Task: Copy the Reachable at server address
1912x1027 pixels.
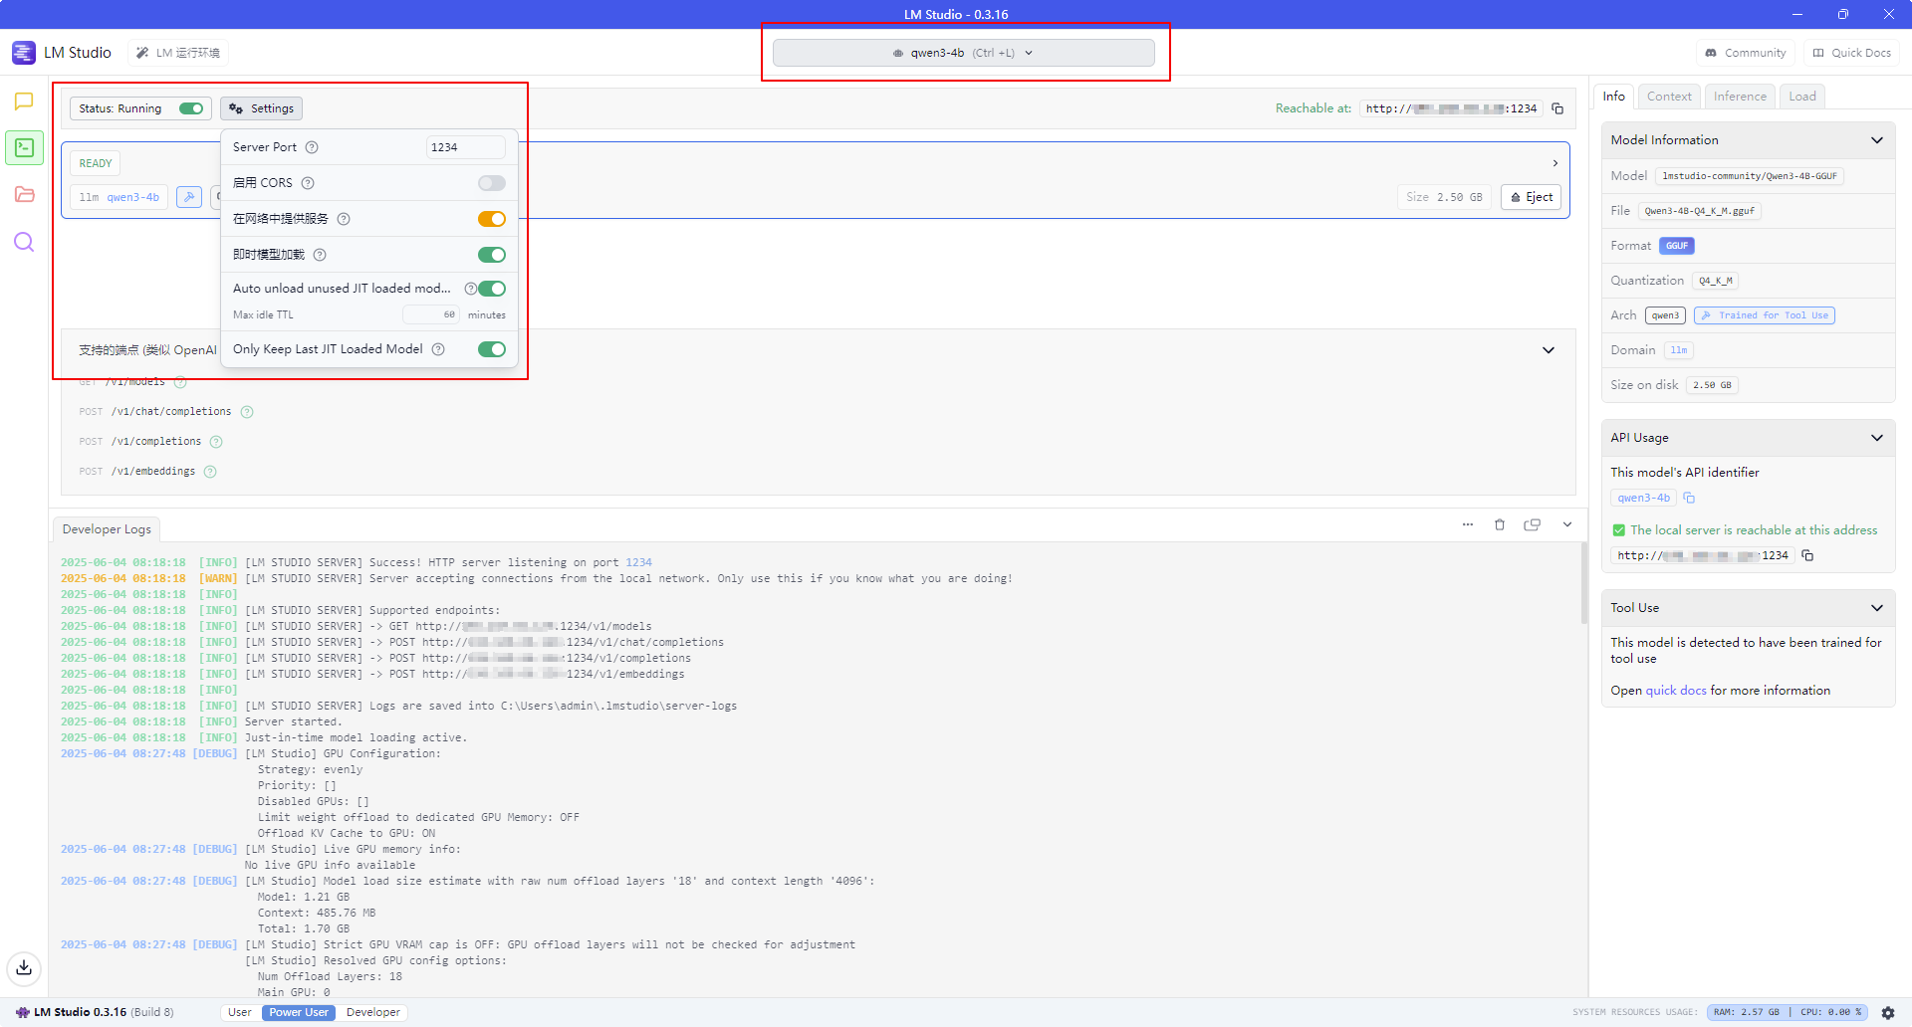Action: (1557, 108)
